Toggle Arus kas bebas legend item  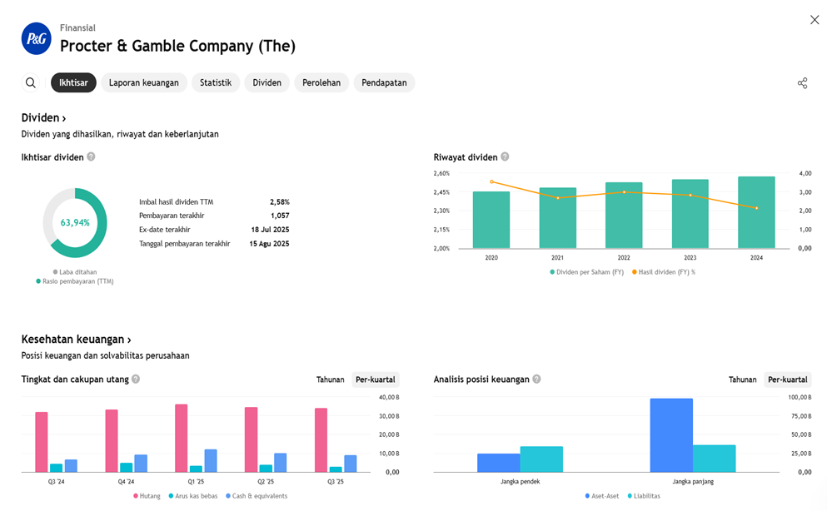193,496
